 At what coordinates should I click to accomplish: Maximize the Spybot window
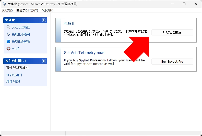184,4
